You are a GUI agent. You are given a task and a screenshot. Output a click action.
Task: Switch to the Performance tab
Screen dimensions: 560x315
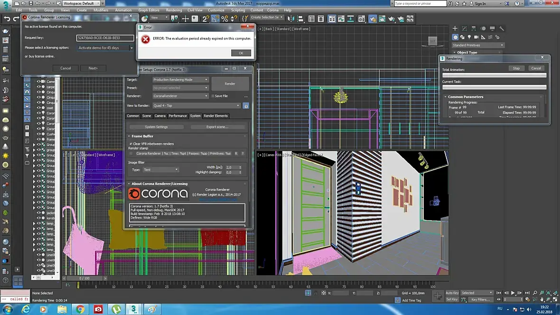(177, 116)
